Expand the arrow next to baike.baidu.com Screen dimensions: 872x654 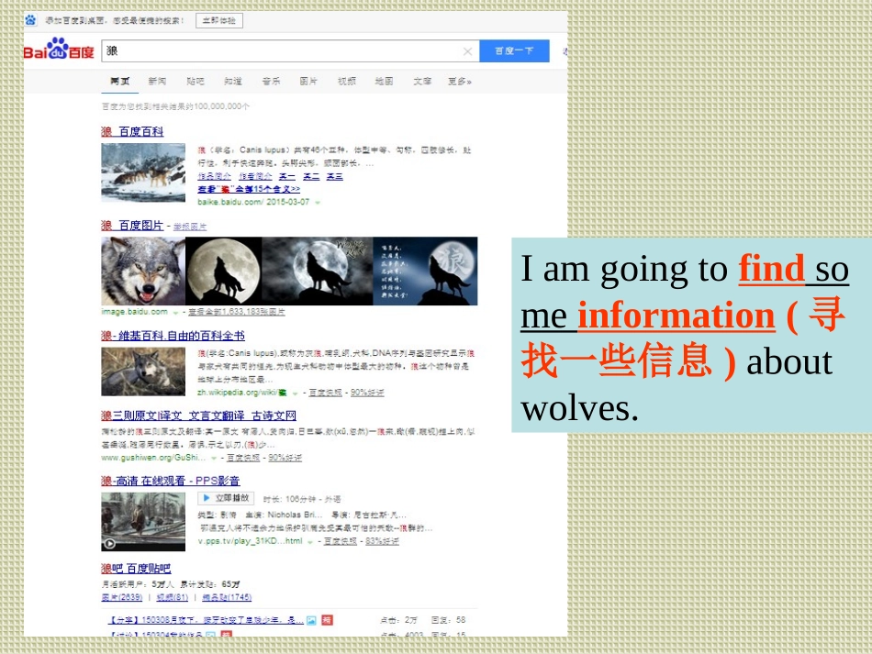(x=318, y=202)
